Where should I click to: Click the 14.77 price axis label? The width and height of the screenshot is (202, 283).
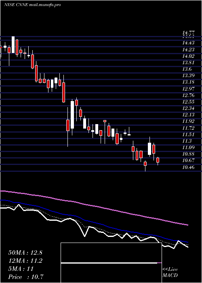[x=188, y=33]
